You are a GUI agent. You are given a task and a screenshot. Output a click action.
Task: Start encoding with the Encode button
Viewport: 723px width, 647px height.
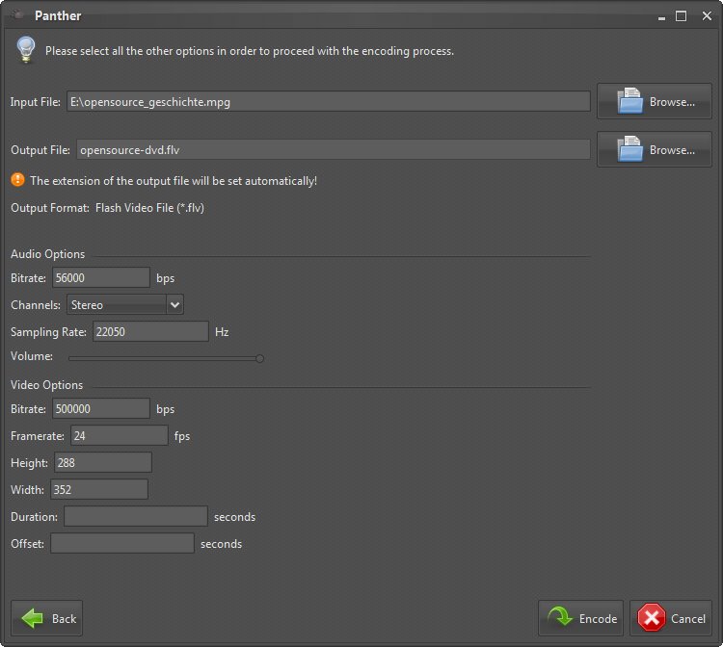click(581, 618)
